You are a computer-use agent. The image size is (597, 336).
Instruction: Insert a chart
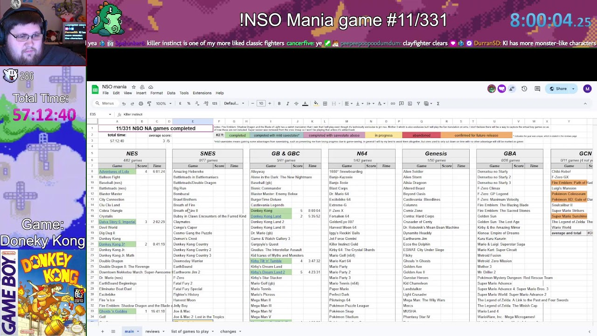410,104
